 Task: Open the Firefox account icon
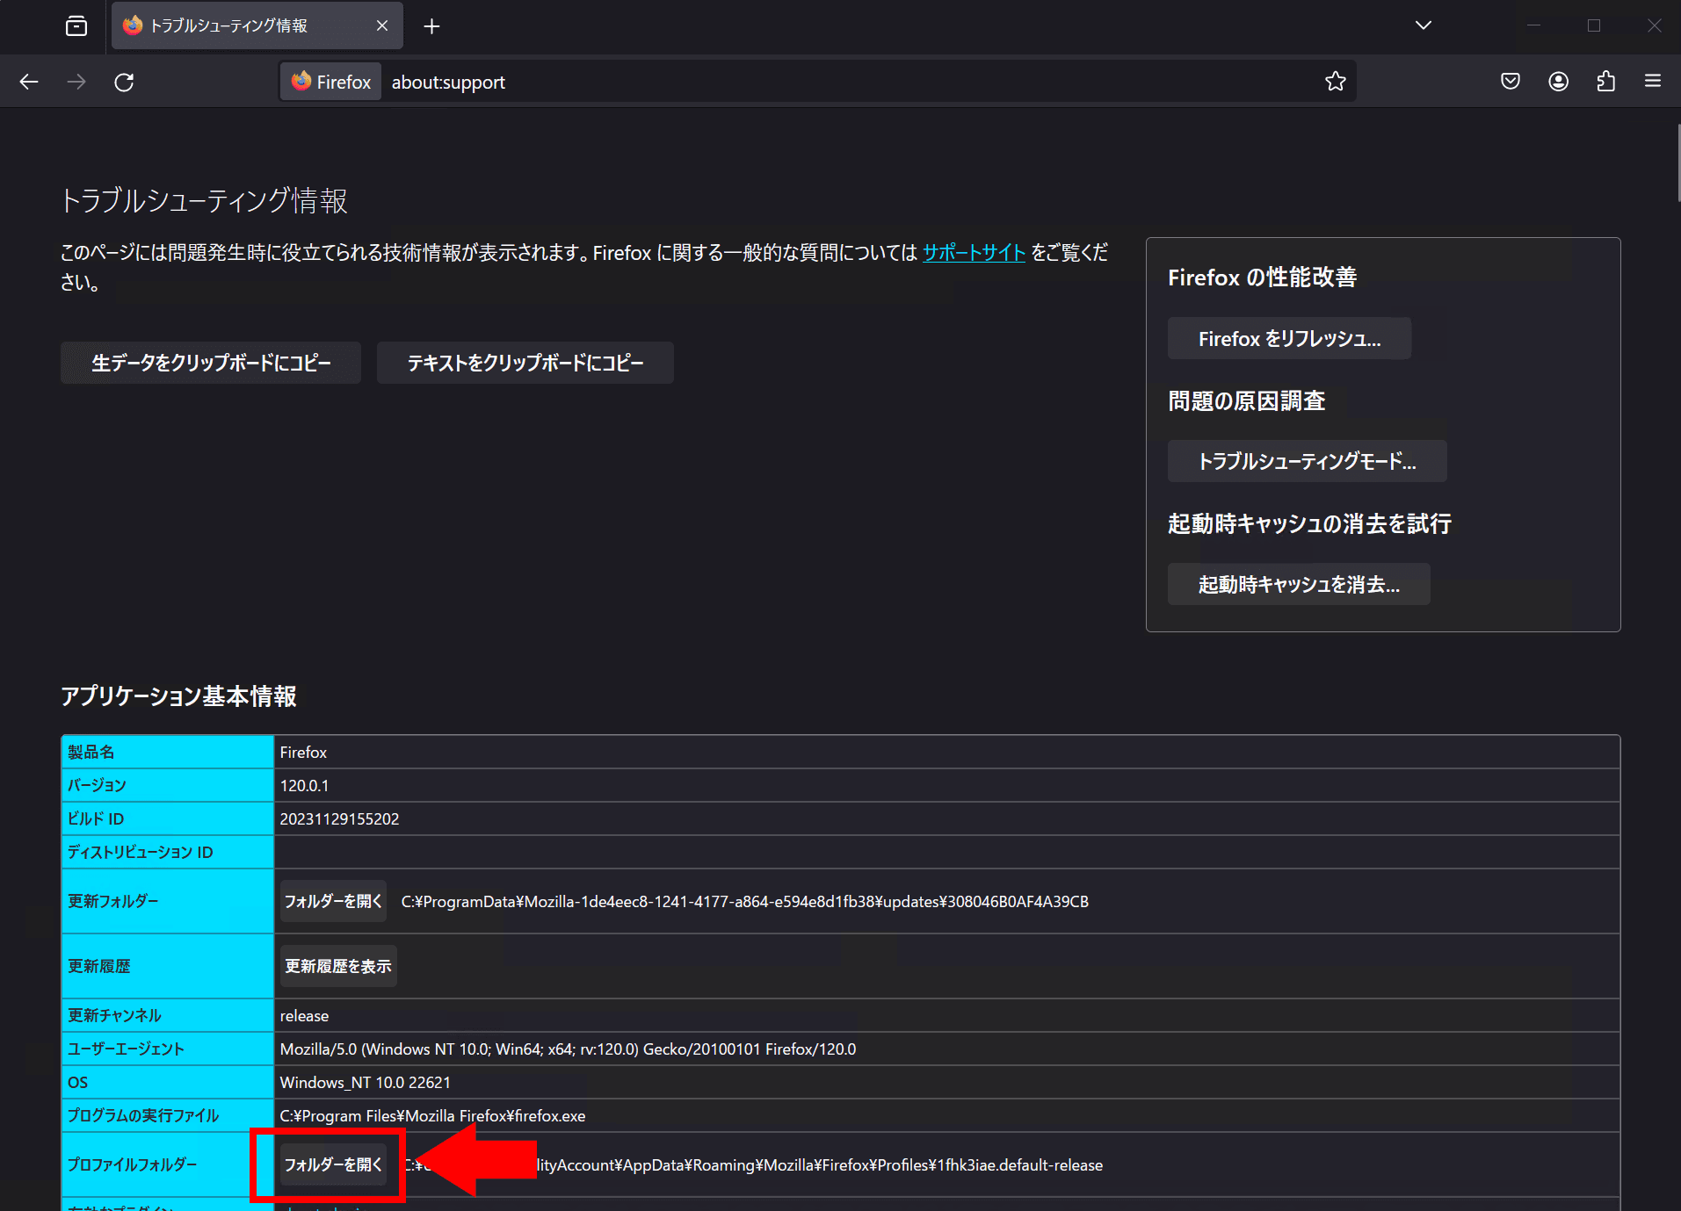pyautogui.click(x=1558, y=82)
